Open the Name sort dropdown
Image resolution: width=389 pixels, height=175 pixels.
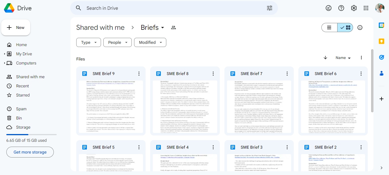point(343,58)
